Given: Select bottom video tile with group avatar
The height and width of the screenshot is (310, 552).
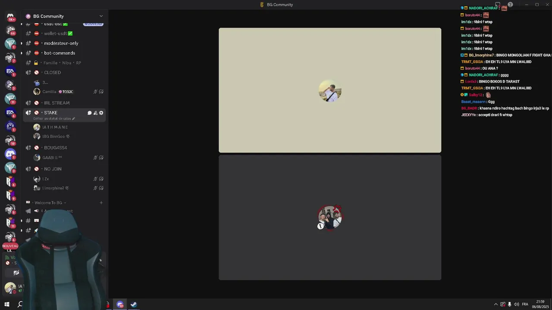Looking at the screenshot, I should point(330,217).
